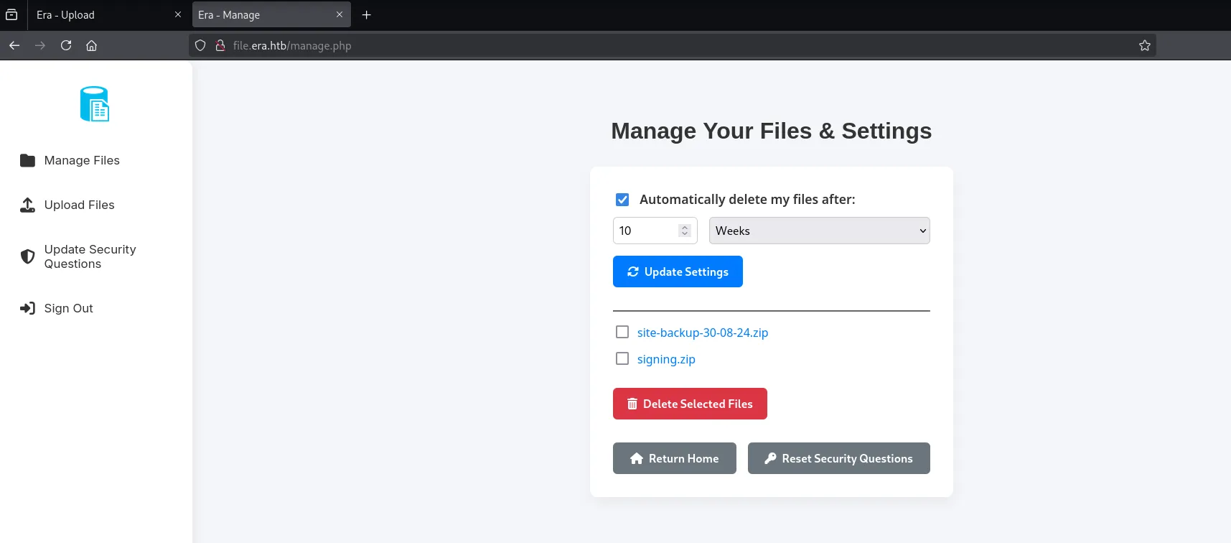This screenshot has height=543, width=1231.
Task: Click the back arrow in browser toolbar
Action: [x=14, y=45]
